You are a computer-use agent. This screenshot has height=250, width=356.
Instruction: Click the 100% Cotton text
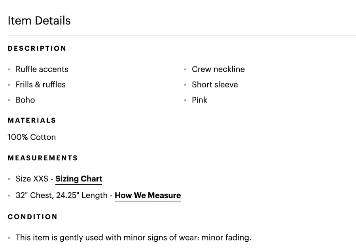click(x=32, y=137)
